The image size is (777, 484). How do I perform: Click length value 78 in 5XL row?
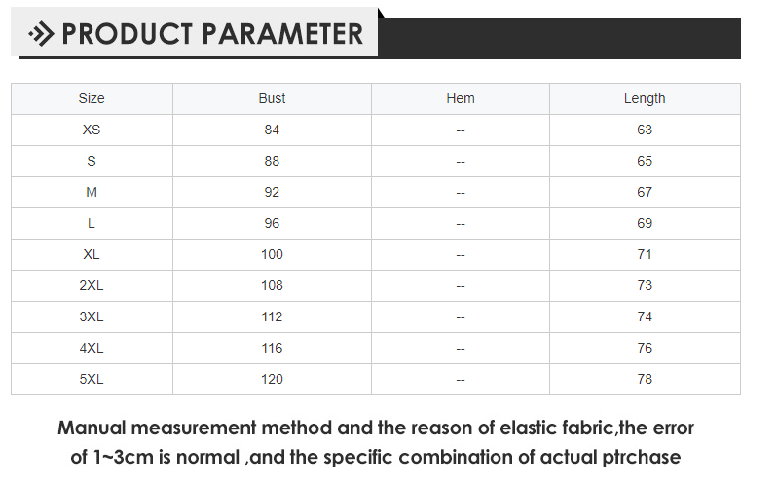(x=645, y=380)
